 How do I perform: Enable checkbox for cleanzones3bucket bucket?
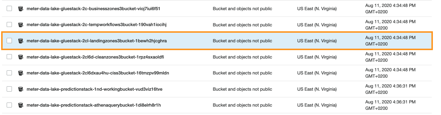pos(9,57)
